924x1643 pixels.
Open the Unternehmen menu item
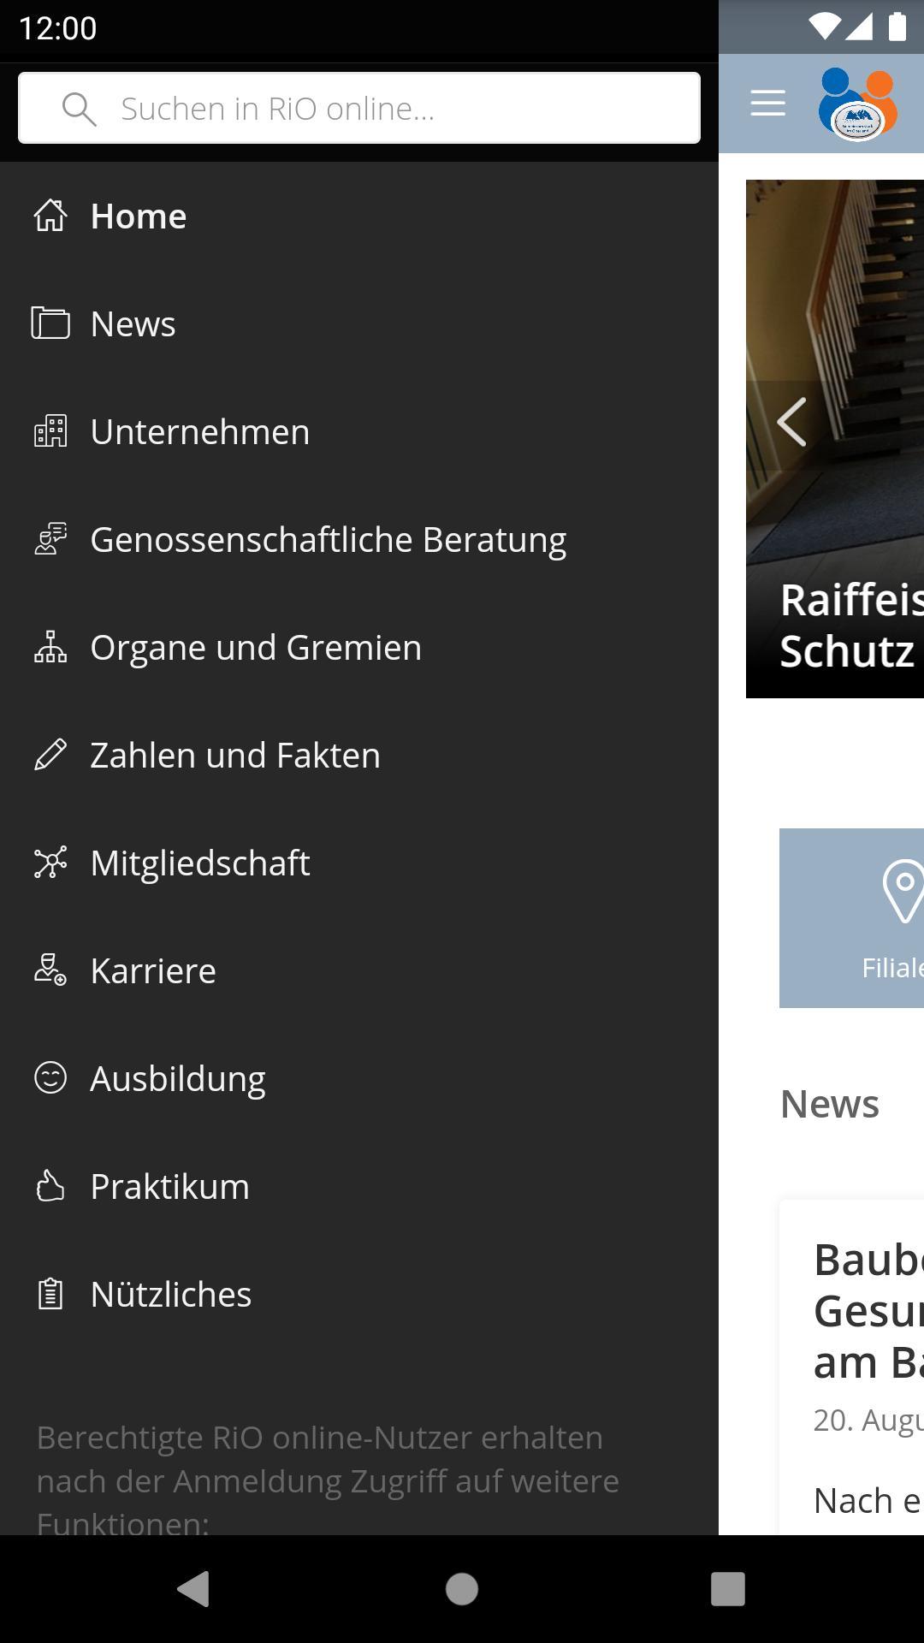pos(200,432)
